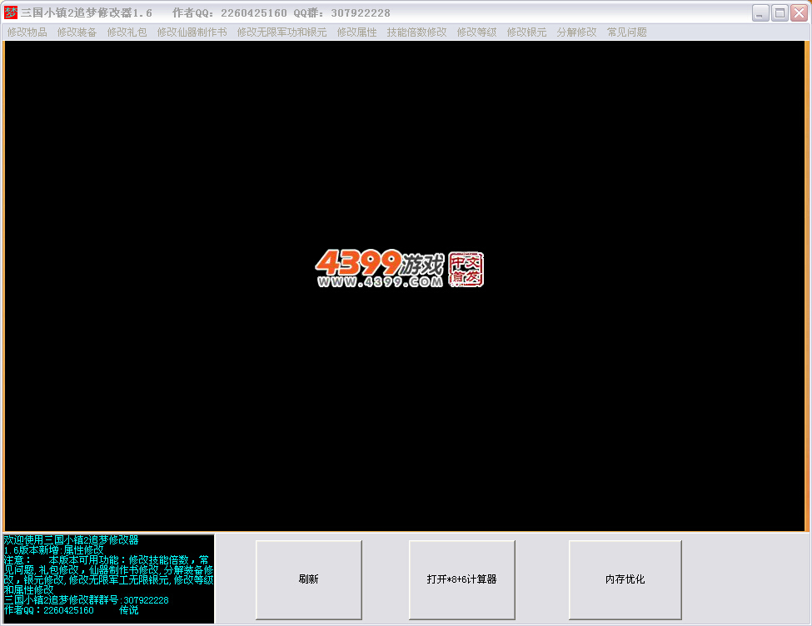
Task: Open the 修改仙器制作书 menu
Action: pos(192,32)
